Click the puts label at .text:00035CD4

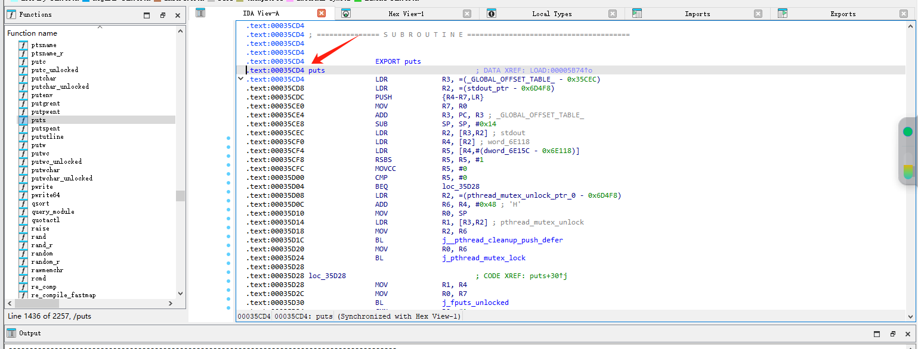(317, 70)
